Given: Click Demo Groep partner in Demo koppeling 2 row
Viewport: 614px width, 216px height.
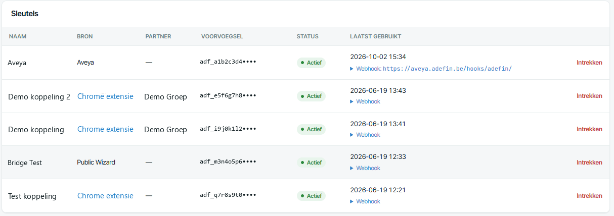Looking at the screenshot, I should [x=165, y=96].
